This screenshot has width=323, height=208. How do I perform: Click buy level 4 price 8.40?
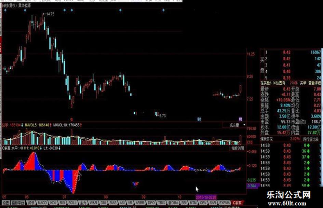pyautogui.click(x=286, y=71)
